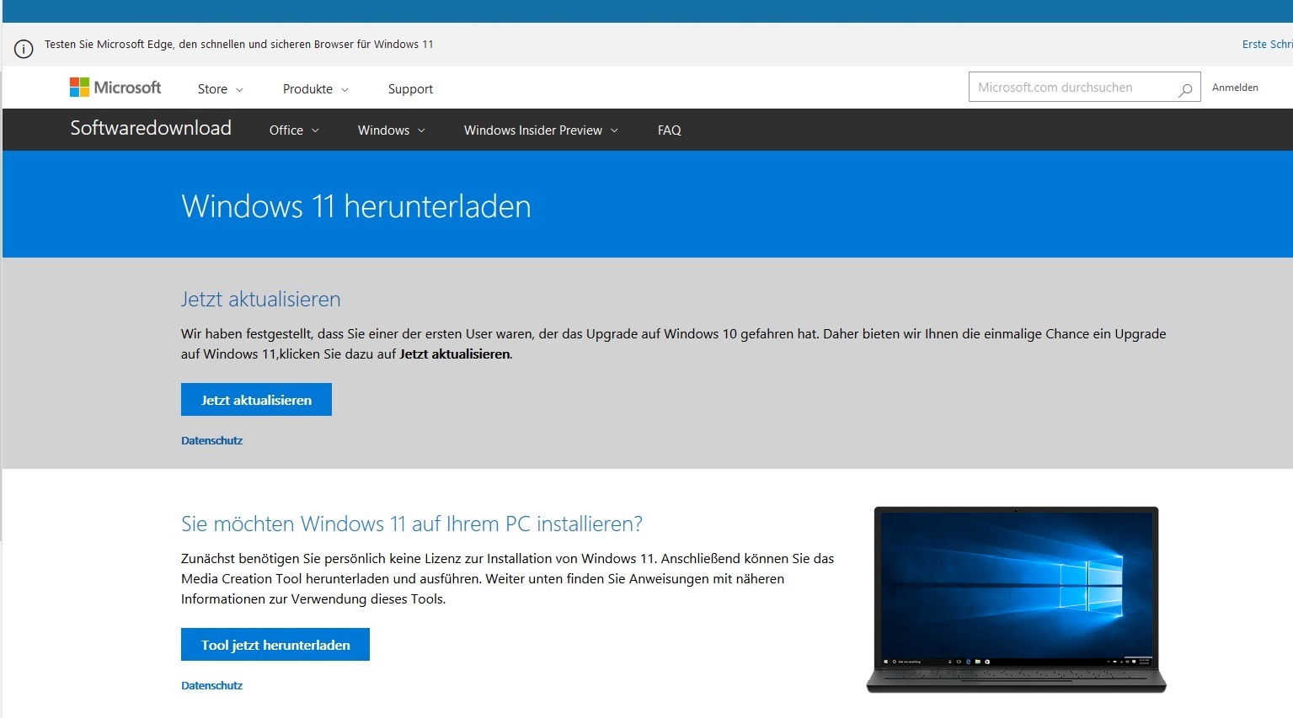Click the Softwaredownload title link
Image resolution: width=1293 pixels, height=718 pixels.
click(x=151, y=128)
